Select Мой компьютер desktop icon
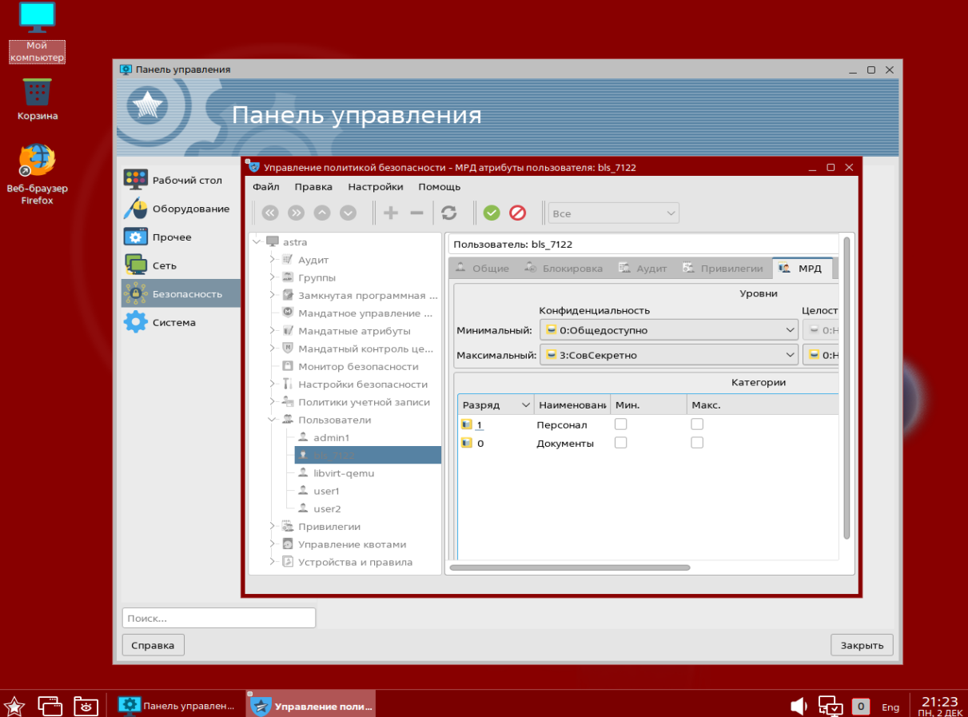 coord(37,32)
